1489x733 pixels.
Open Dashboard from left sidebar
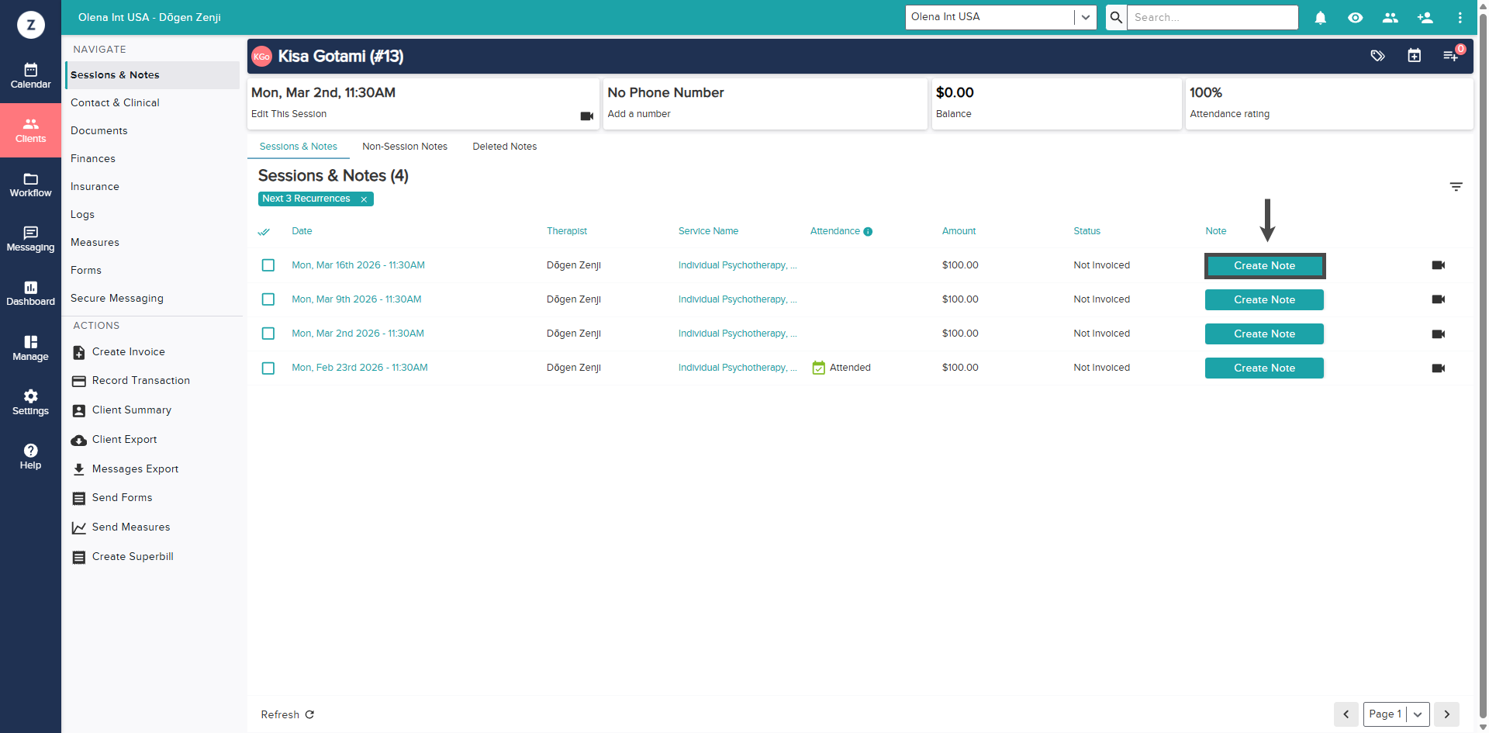coord(30,293)
